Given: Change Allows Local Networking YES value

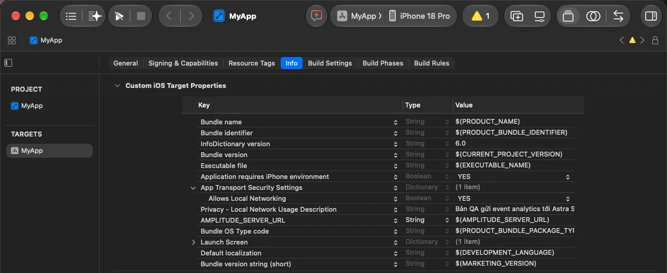Looking at the screenshot, I should coord(513,198).
